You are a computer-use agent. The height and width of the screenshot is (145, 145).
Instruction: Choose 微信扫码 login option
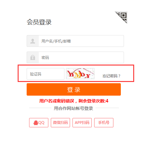[60, 123]
